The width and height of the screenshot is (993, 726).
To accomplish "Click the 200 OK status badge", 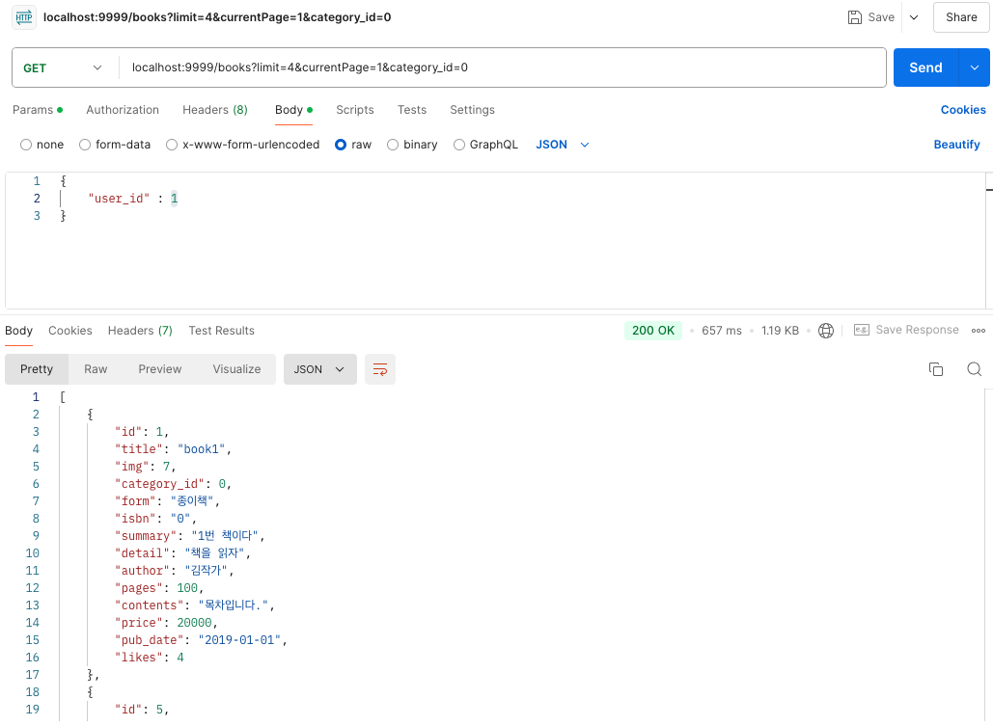I will click(x=653, y=331).
